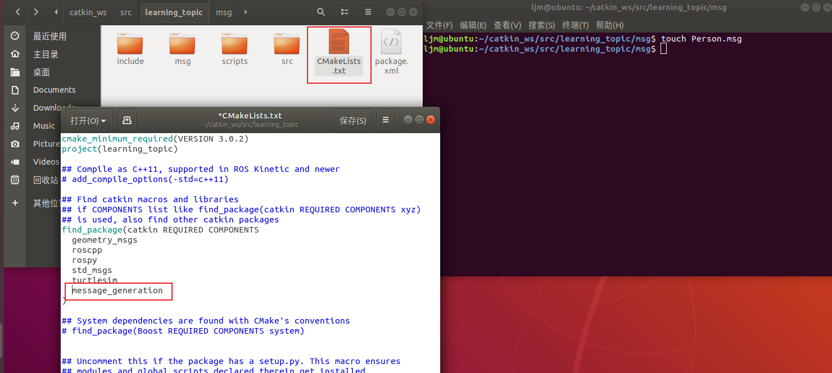The image size is (832, 373).
Task: Select the package.xml file icon
Action: click(391, 42)
